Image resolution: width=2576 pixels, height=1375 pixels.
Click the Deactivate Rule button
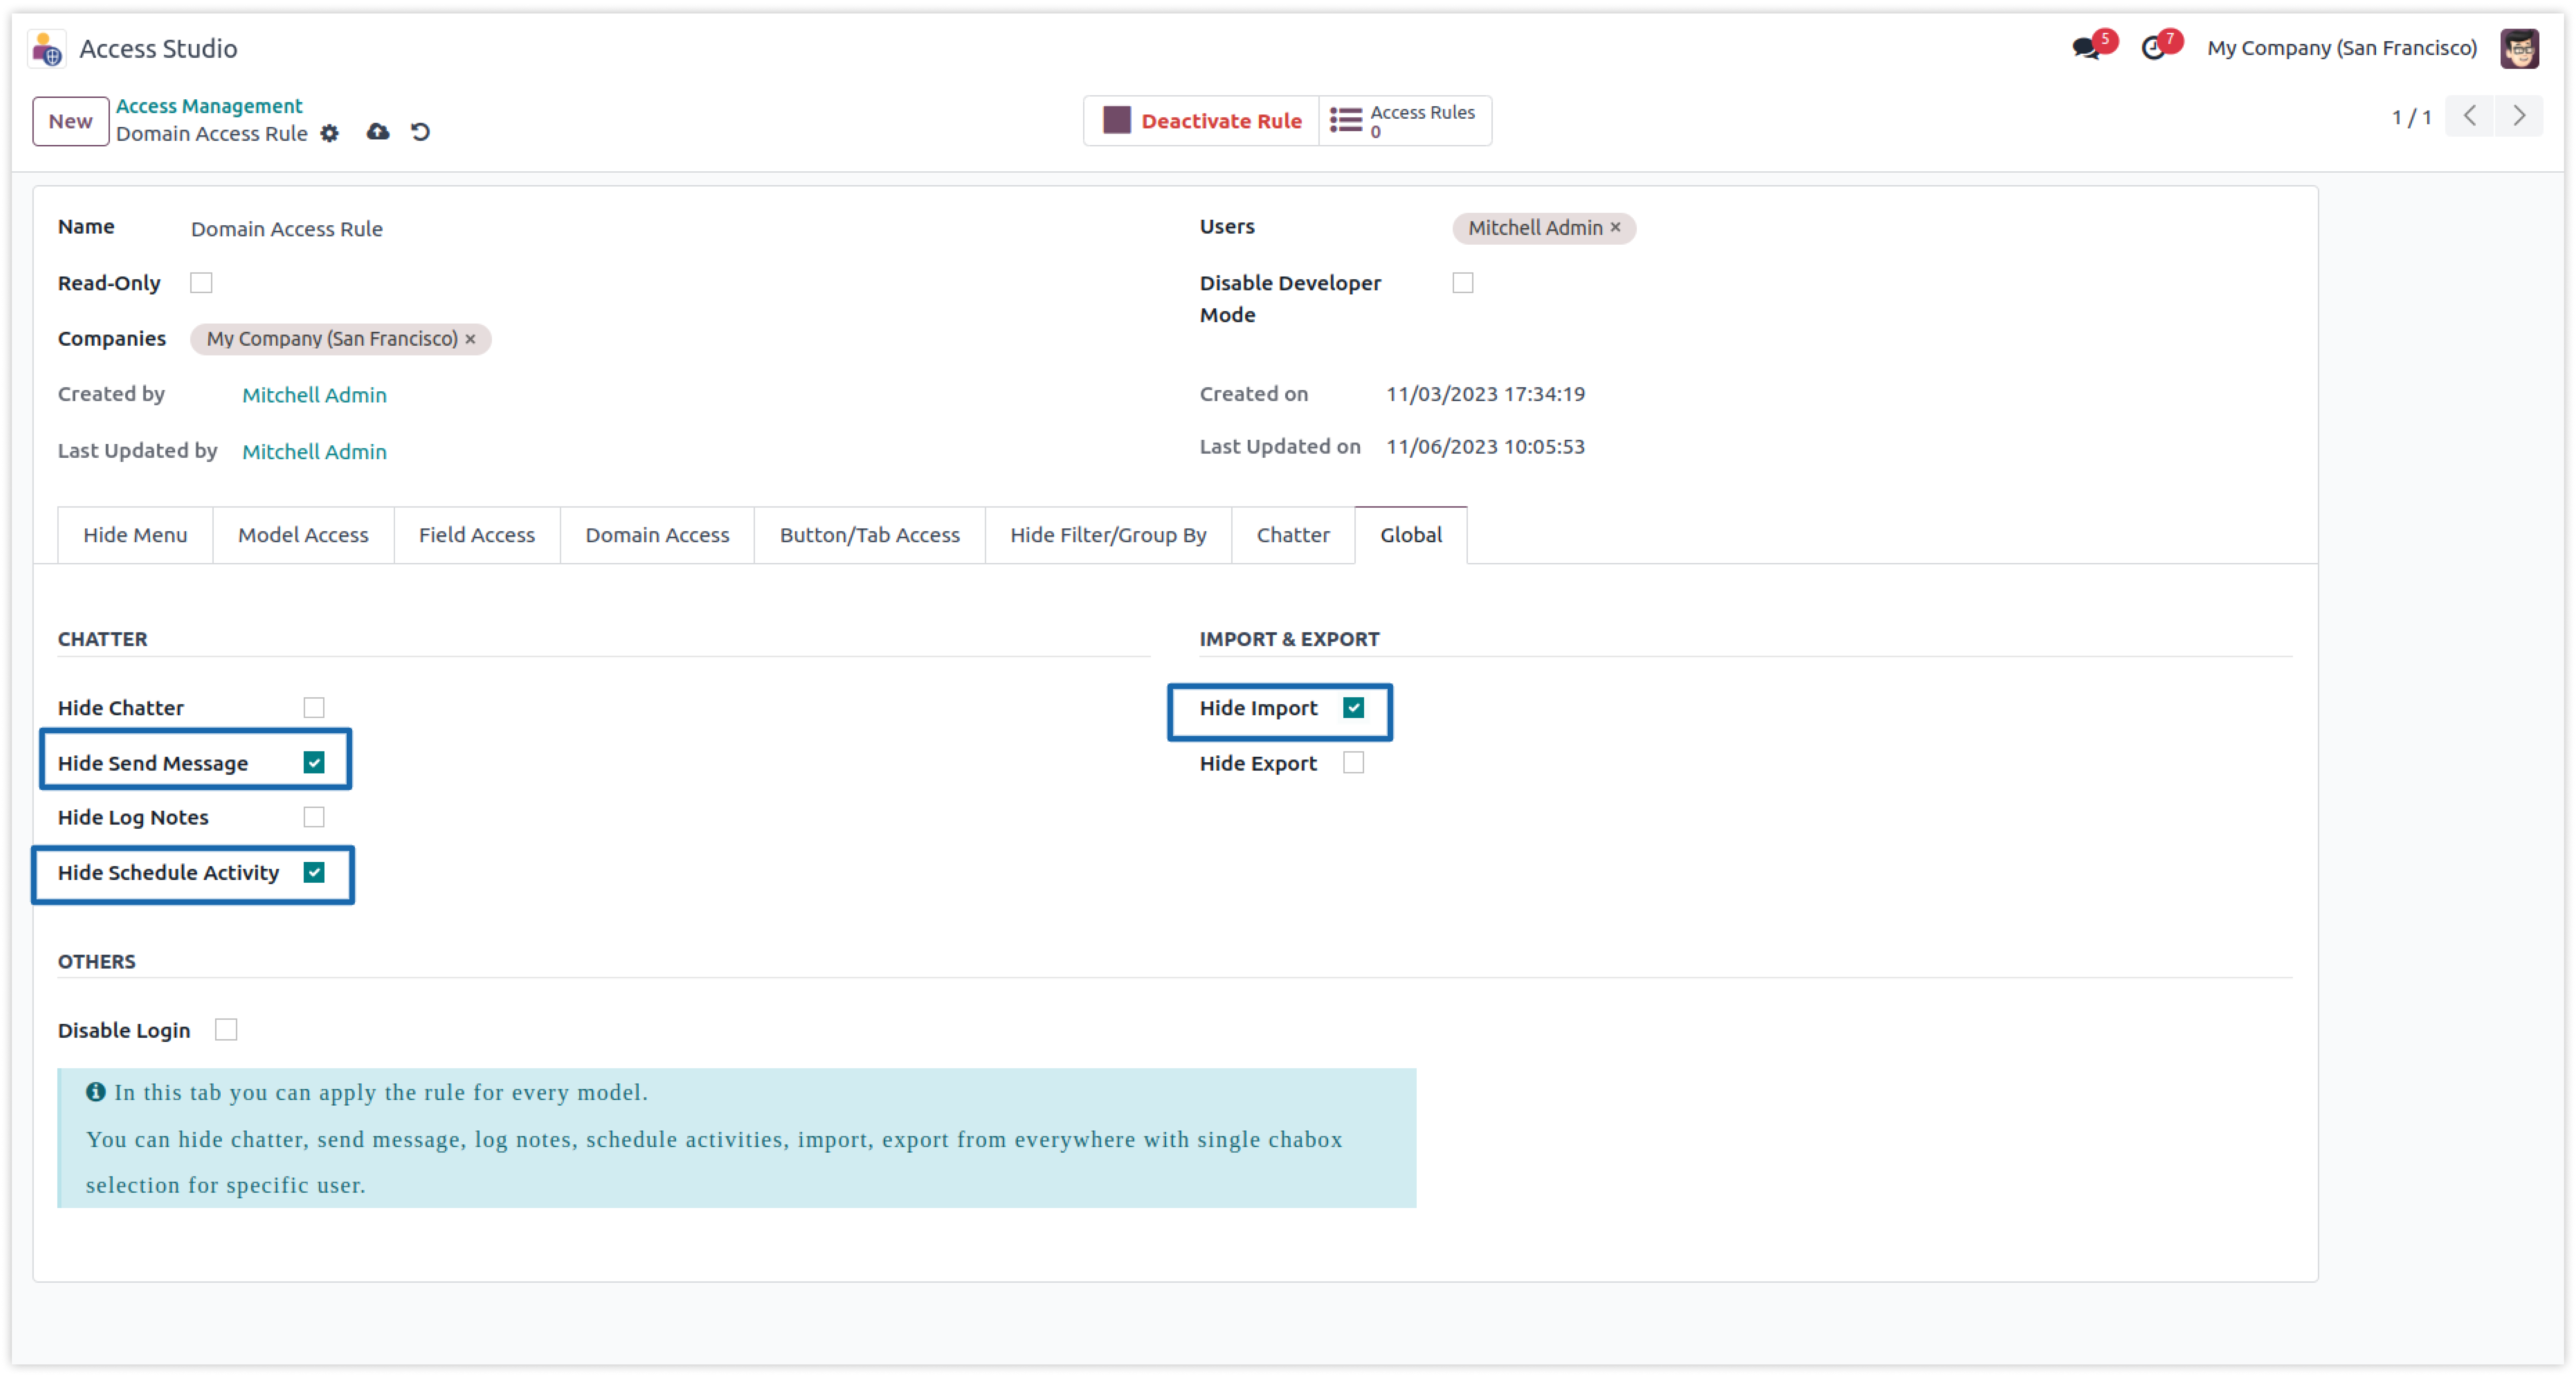coord(1201,121)
